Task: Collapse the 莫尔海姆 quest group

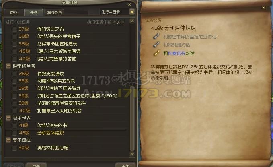Action: (x=8, y=140)
